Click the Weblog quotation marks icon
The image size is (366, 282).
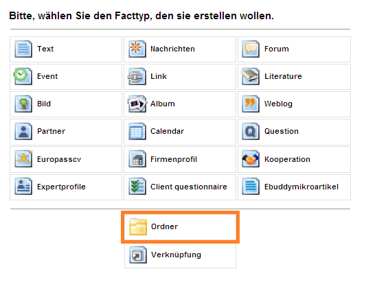tap(251, 104)
